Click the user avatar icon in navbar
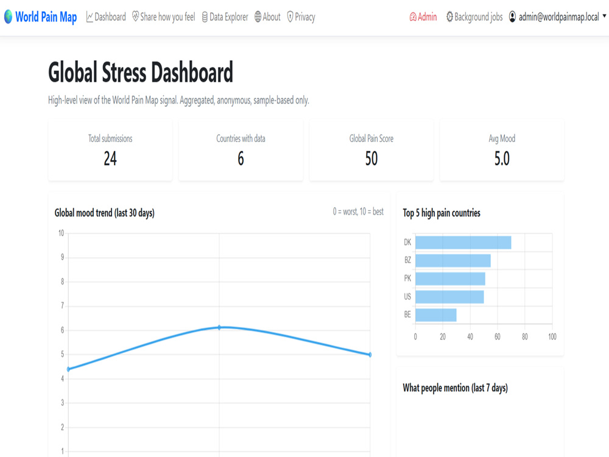The image size is (609, 457). pyautogui.click(x=512, y=16)
